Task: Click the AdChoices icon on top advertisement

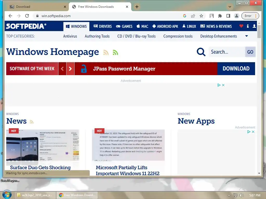Action: 219,85
